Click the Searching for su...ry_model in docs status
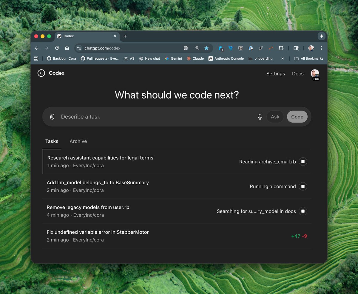This screenshot has width=358, height=294. (256, 211)
